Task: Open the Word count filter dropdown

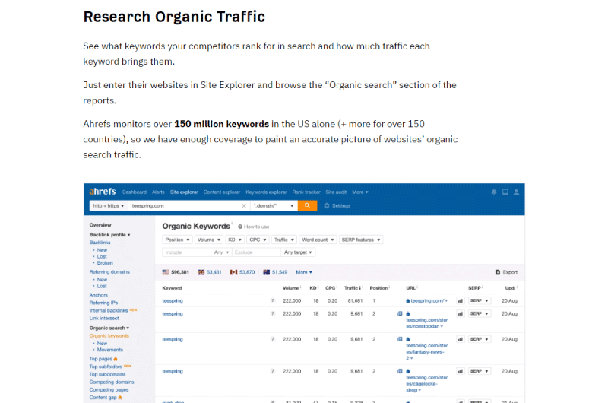Action: tap(318, 240)
